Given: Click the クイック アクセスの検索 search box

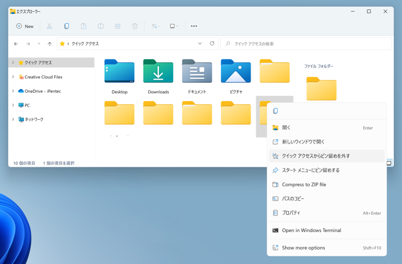Looking at the screenshot, I should pyautogui.click(x=308, y=44).
